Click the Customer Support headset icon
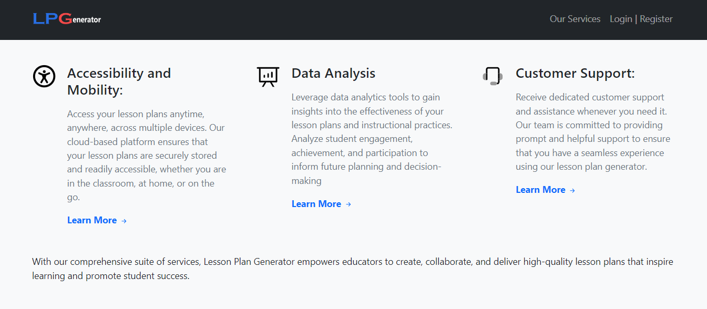This screenshot has height=309, width=707. click(493, 76)
